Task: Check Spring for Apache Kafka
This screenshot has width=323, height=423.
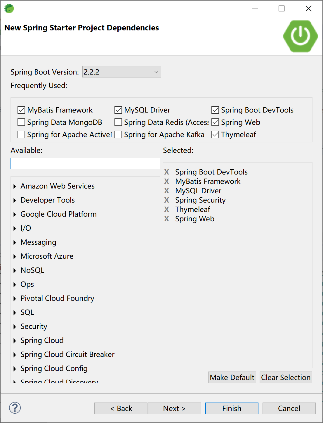Action: [118, 134]
